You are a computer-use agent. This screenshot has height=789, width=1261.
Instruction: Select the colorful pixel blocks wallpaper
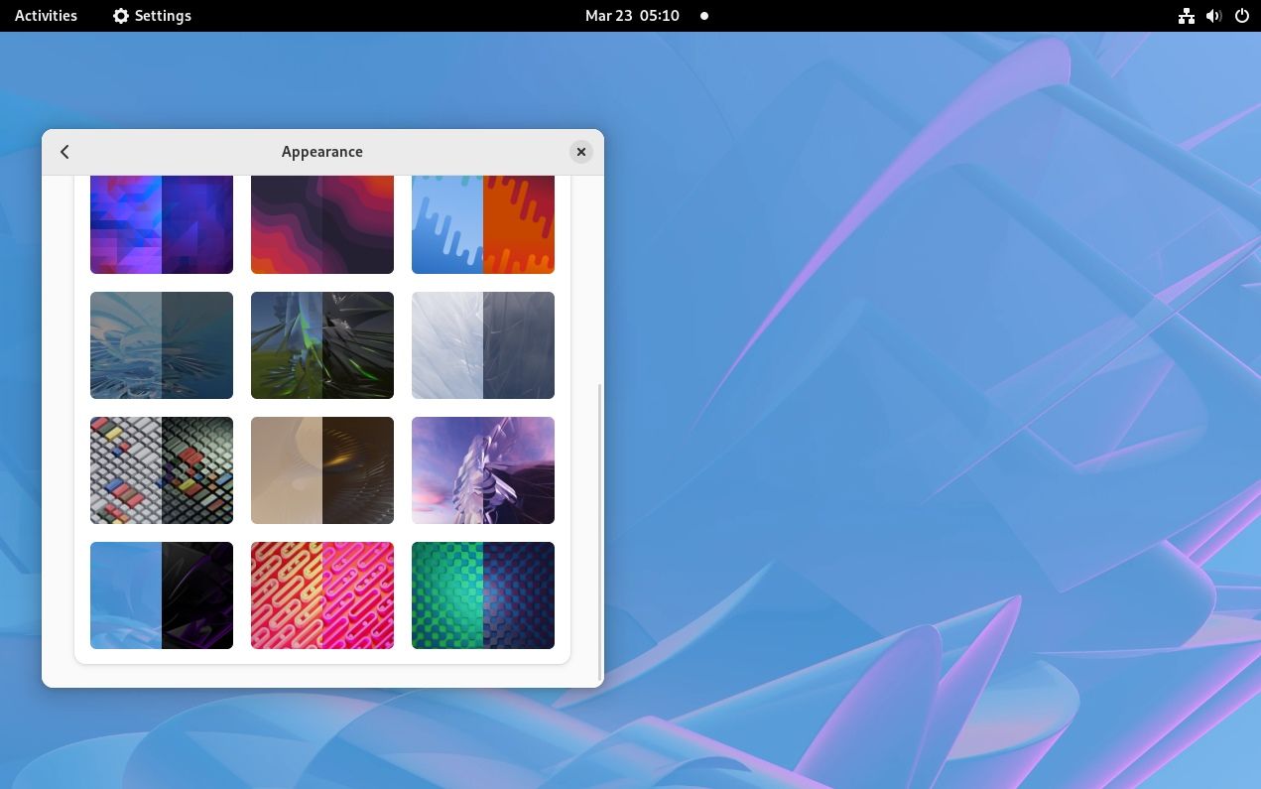pyautogui.click(x=161, y=469)
